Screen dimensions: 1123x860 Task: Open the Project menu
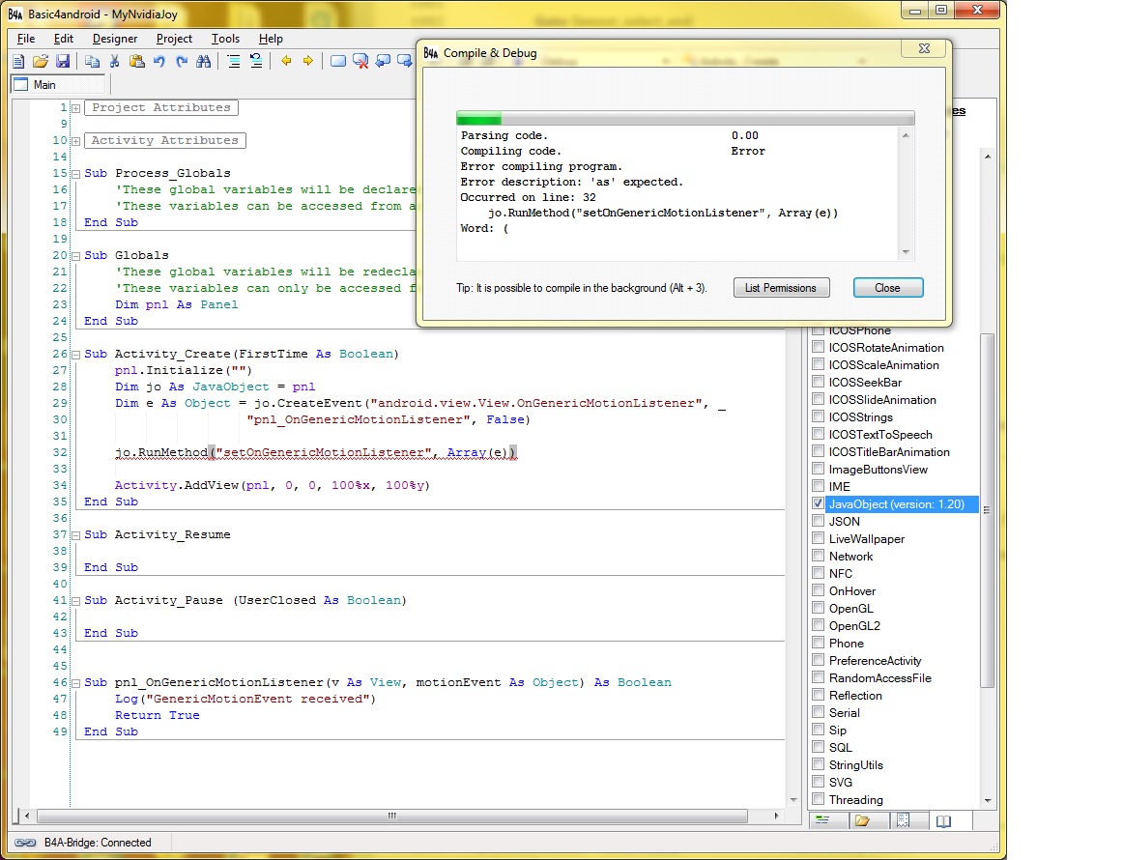(174, 39)
